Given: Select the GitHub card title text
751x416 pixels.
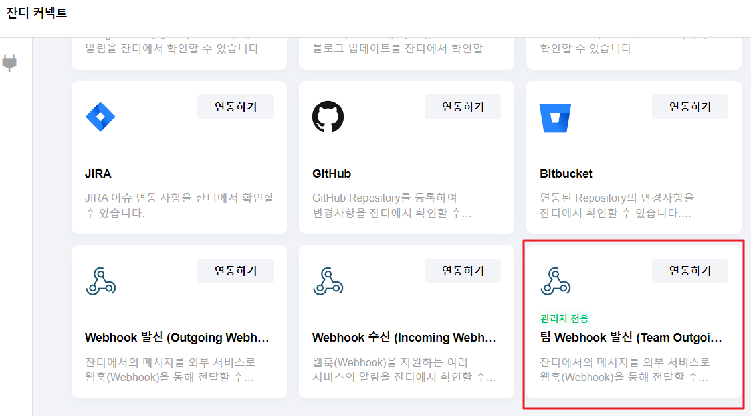Looking at the screenshot, I should [x=332, y=174].
